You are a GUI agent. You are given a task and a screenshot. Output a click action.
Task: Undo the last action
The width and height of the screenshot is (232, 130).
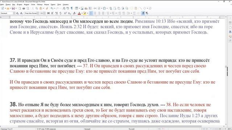point(52,8)
